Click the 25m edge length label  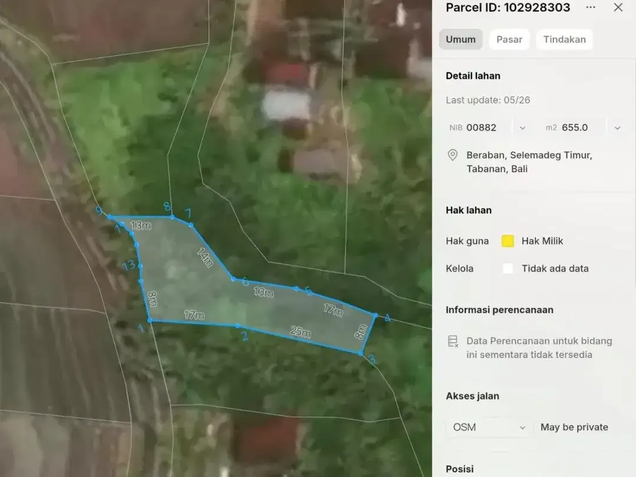[x=300, y=332]
